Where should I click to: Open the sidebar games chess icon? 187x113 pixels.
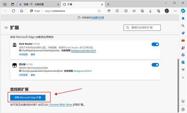point(183,47)
